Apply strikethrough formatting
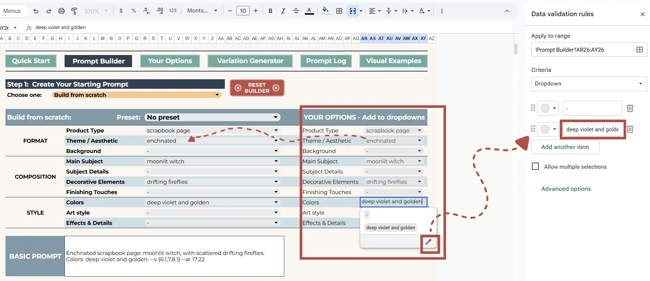 point(296,11)
